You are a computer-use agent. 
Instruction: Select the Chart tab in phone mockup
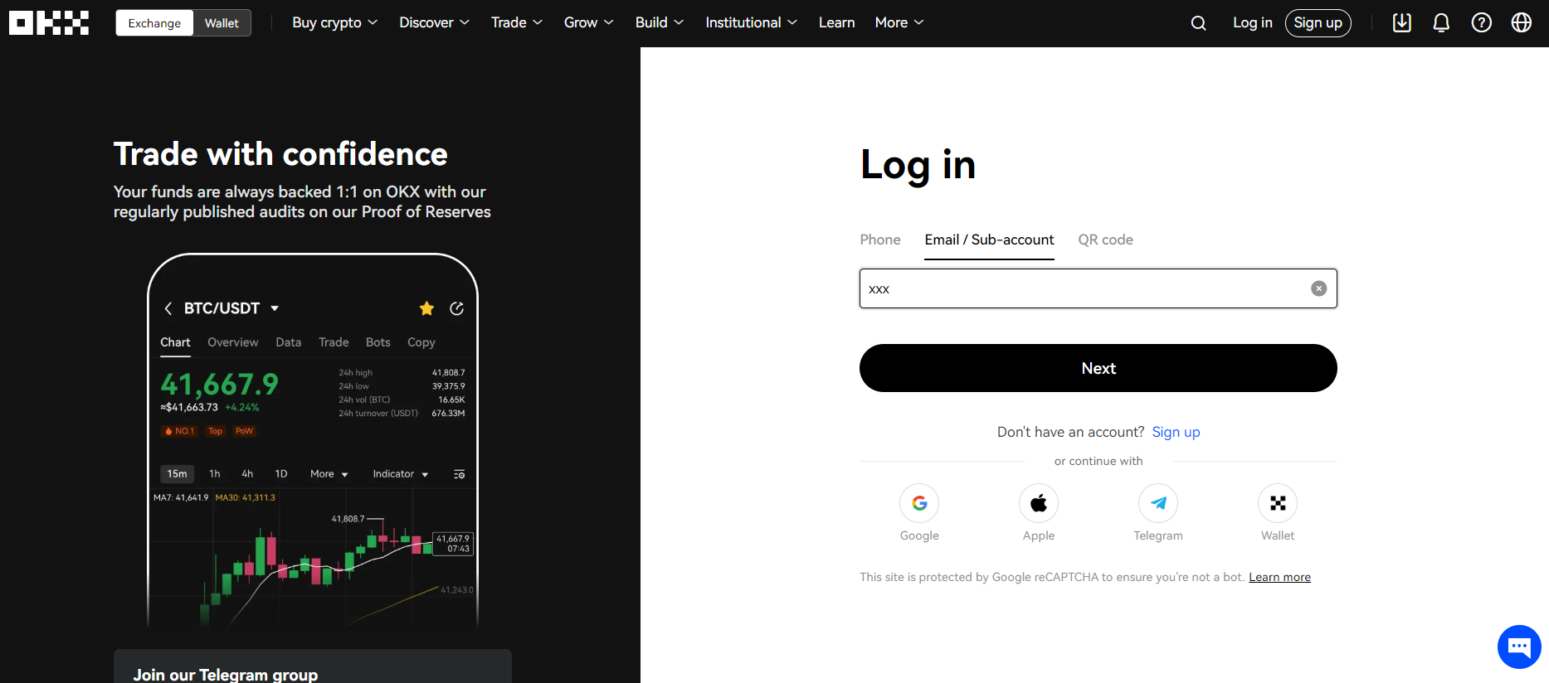pos(175,342)
